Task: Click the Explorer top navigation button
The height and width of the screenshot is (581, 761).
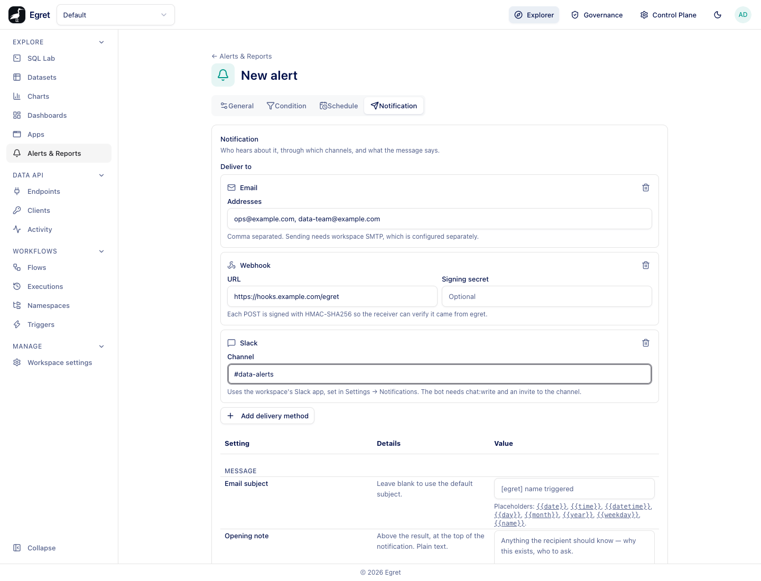Action: pyautogui.click(x=534, y=15)
